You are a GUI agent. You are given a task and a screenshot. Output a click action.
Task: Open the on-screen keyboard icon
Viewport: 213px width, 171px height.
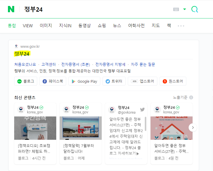(176, 9)
